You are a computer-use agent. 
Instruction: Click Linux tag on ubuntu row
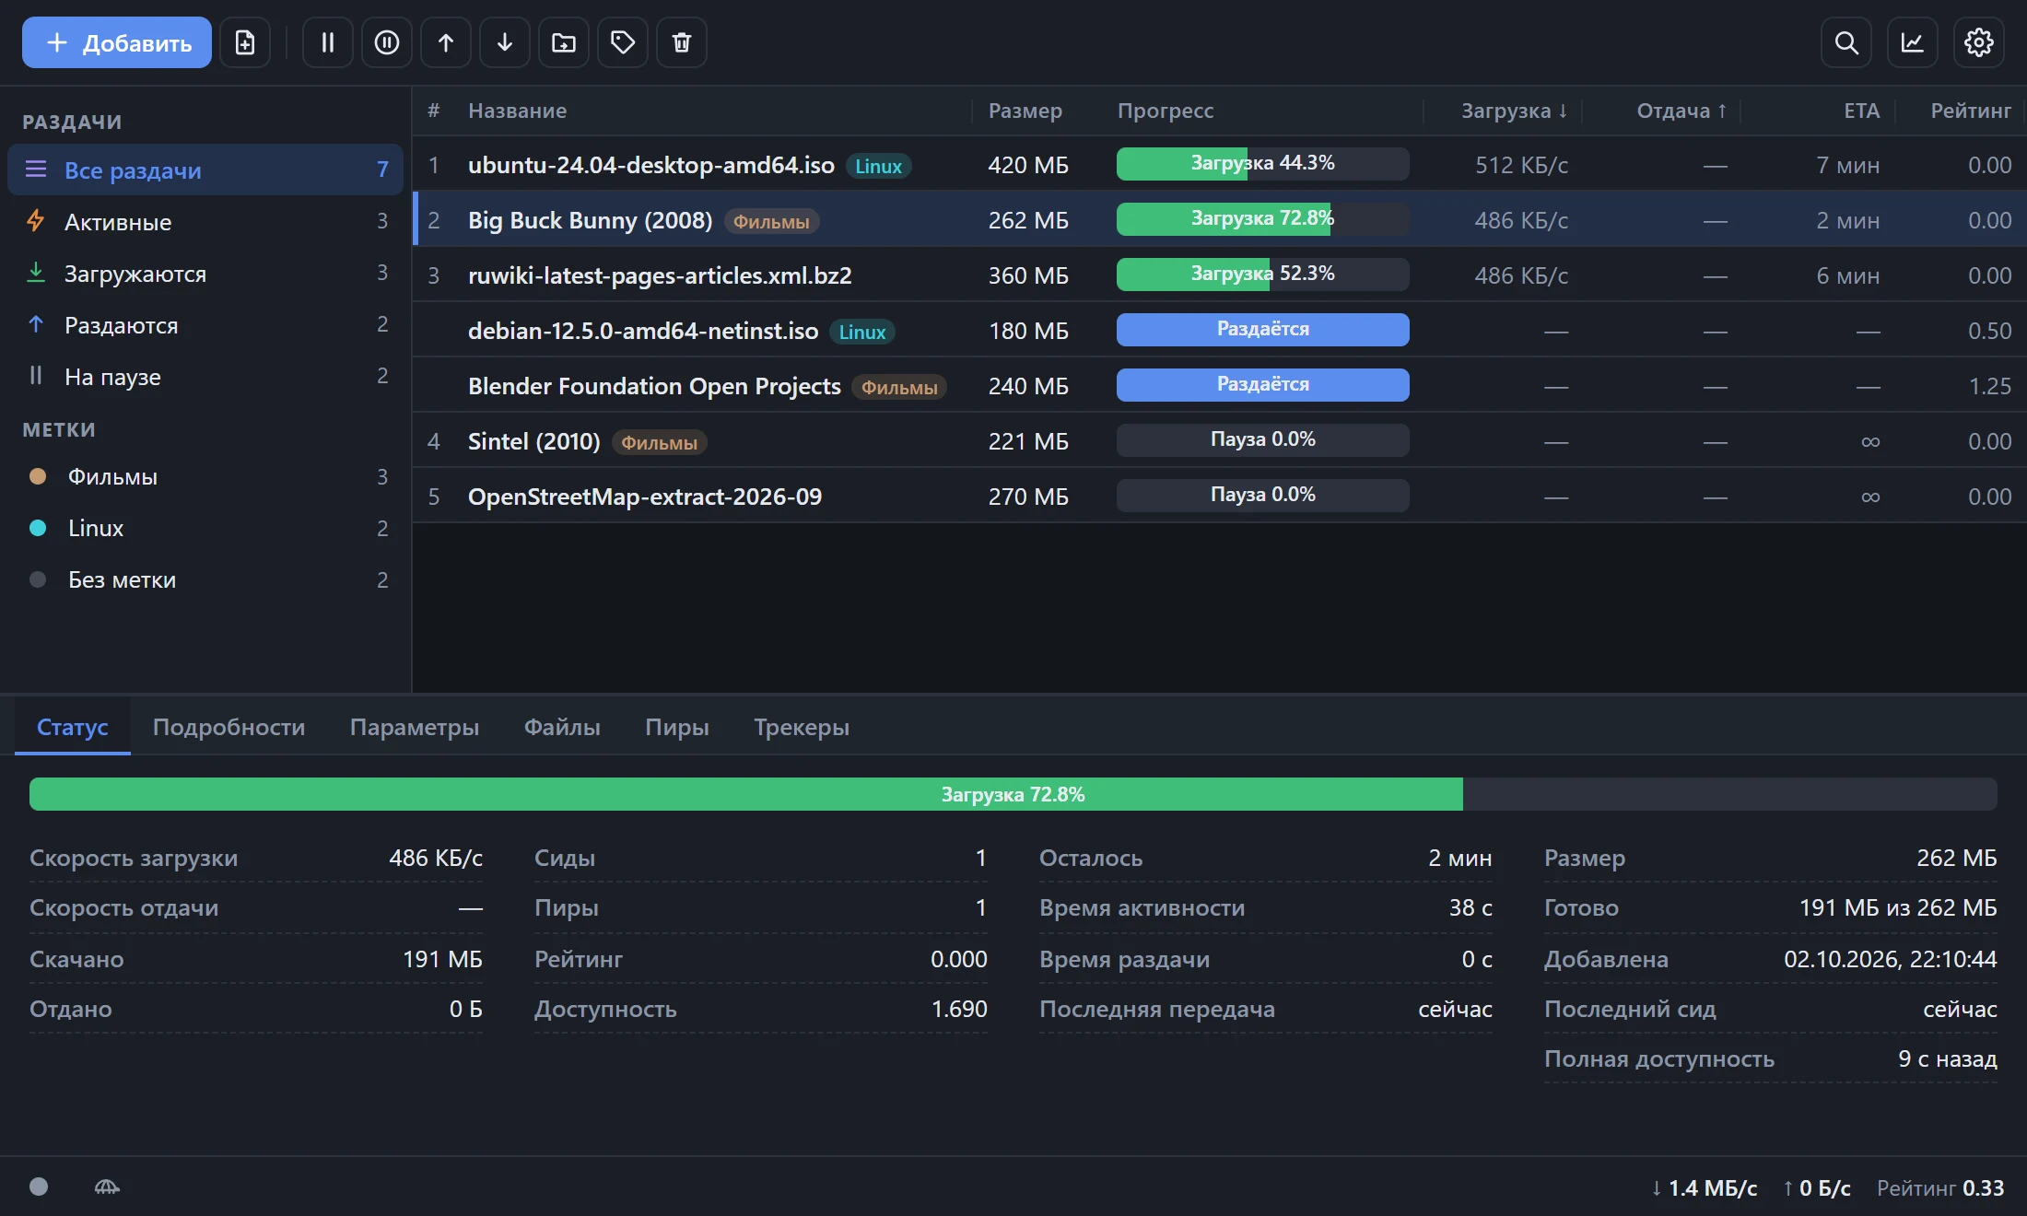click(x=878, y=166)
